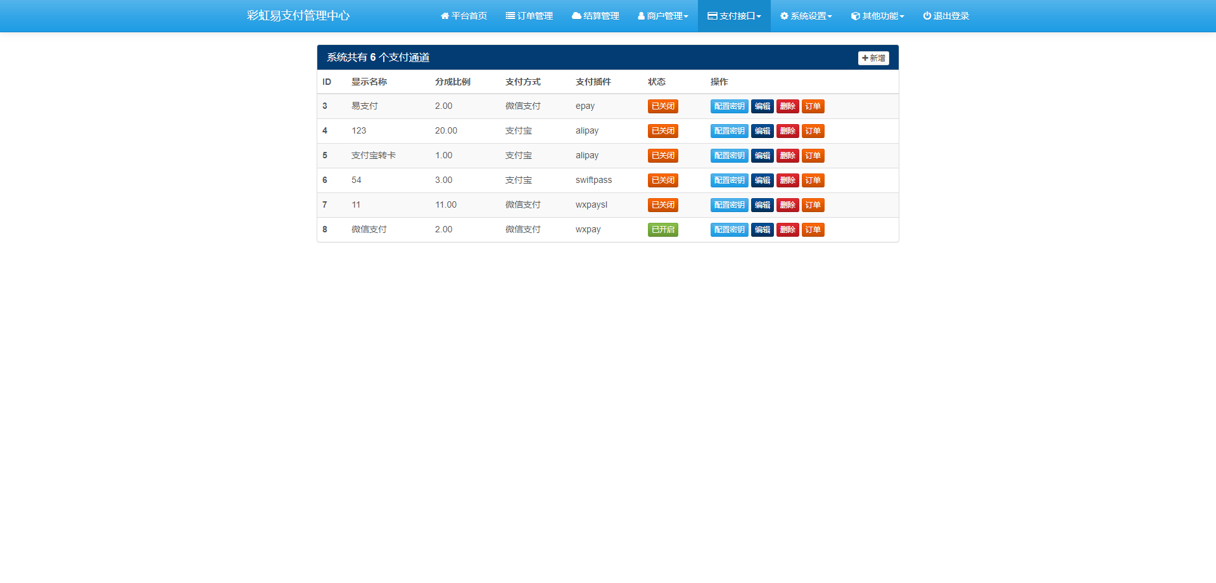The width and height of the screenshot is (1216, 583).
Task: Click the cloud icon for 结算管理
Action: (576, 16)
